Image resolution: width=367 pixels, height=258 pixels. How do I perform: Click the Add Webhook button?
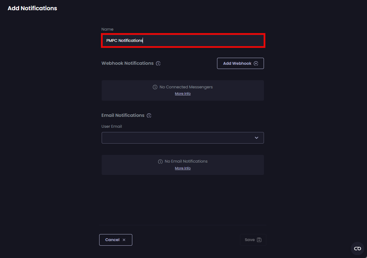coord(240,63)
